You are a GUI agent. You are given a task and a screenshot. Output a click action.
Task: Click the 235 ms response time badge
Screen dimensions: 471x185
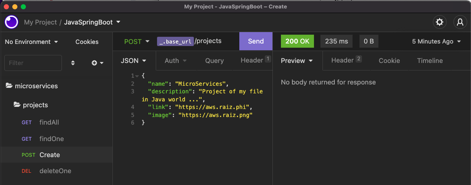[x=336, y=41]
